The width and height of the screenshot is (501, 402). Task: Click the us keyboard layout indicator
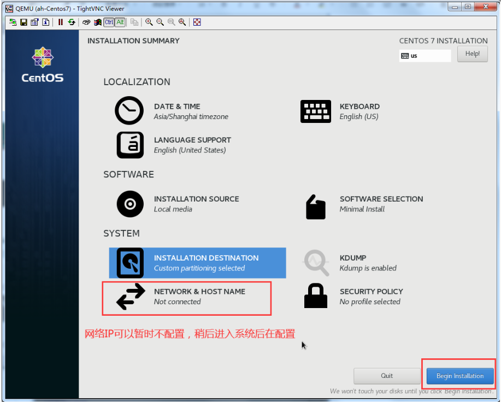point(425,56)
